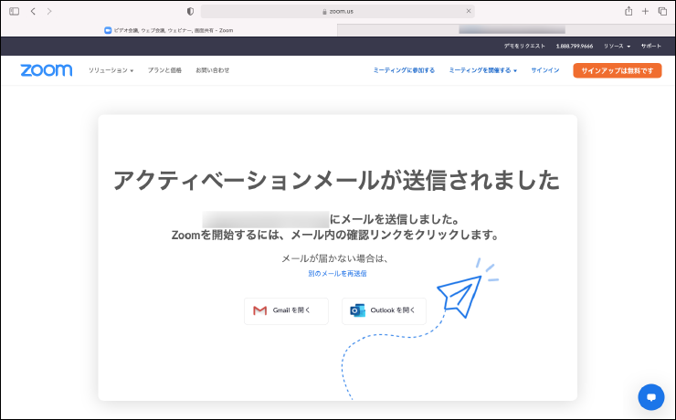
Task: Click the Outlook を開く button
Action: click(384, 310)
